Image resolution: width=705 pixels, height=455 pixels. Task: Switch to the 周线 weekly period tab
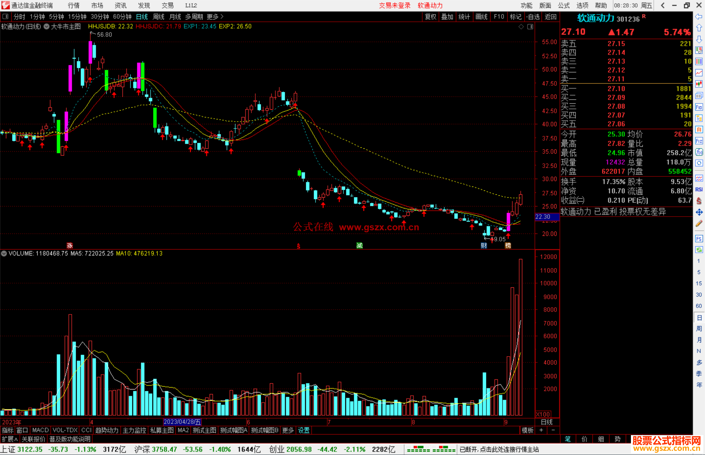coord(159,17)
